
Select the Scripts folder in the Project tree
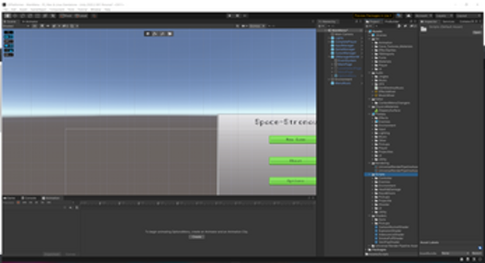[x=392, y=175]
